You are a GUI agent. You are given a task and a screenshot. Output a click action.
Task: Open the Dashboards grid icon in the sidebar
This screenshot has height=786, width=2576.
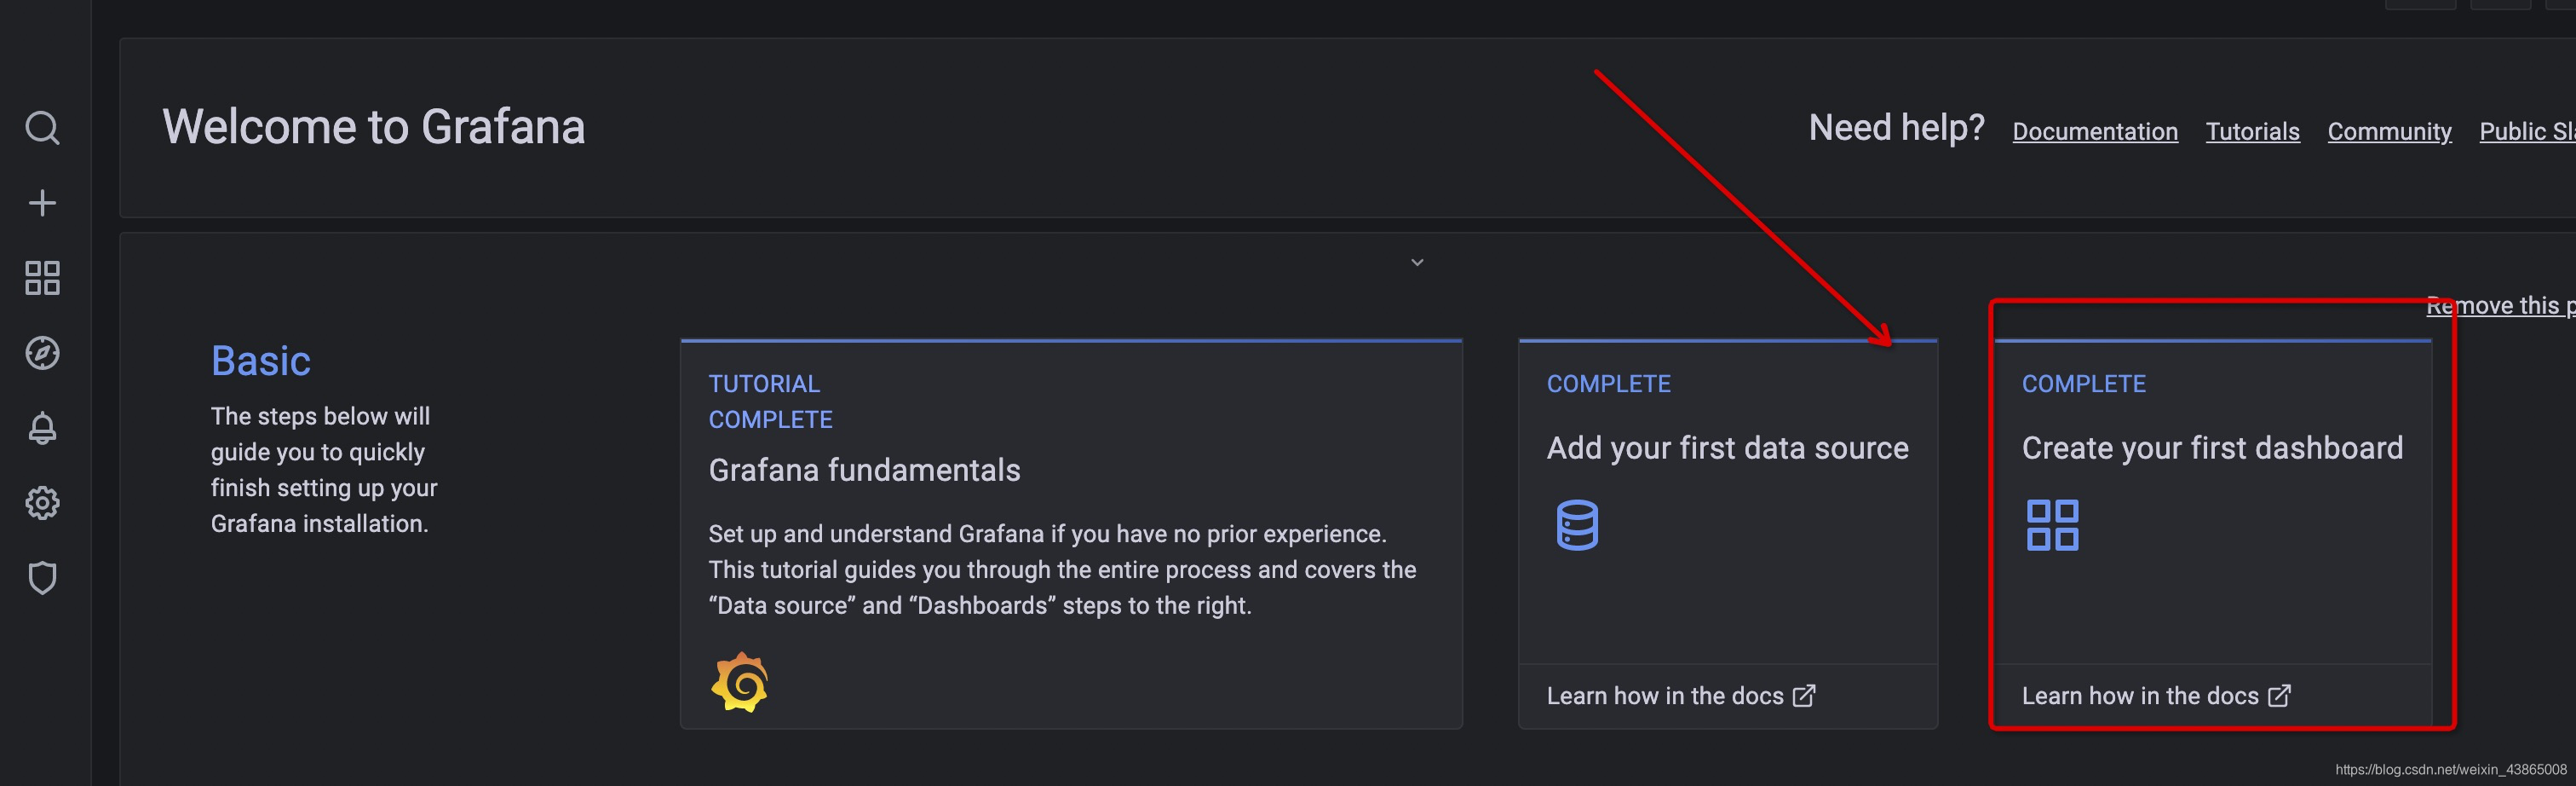(x=42, y=279)
